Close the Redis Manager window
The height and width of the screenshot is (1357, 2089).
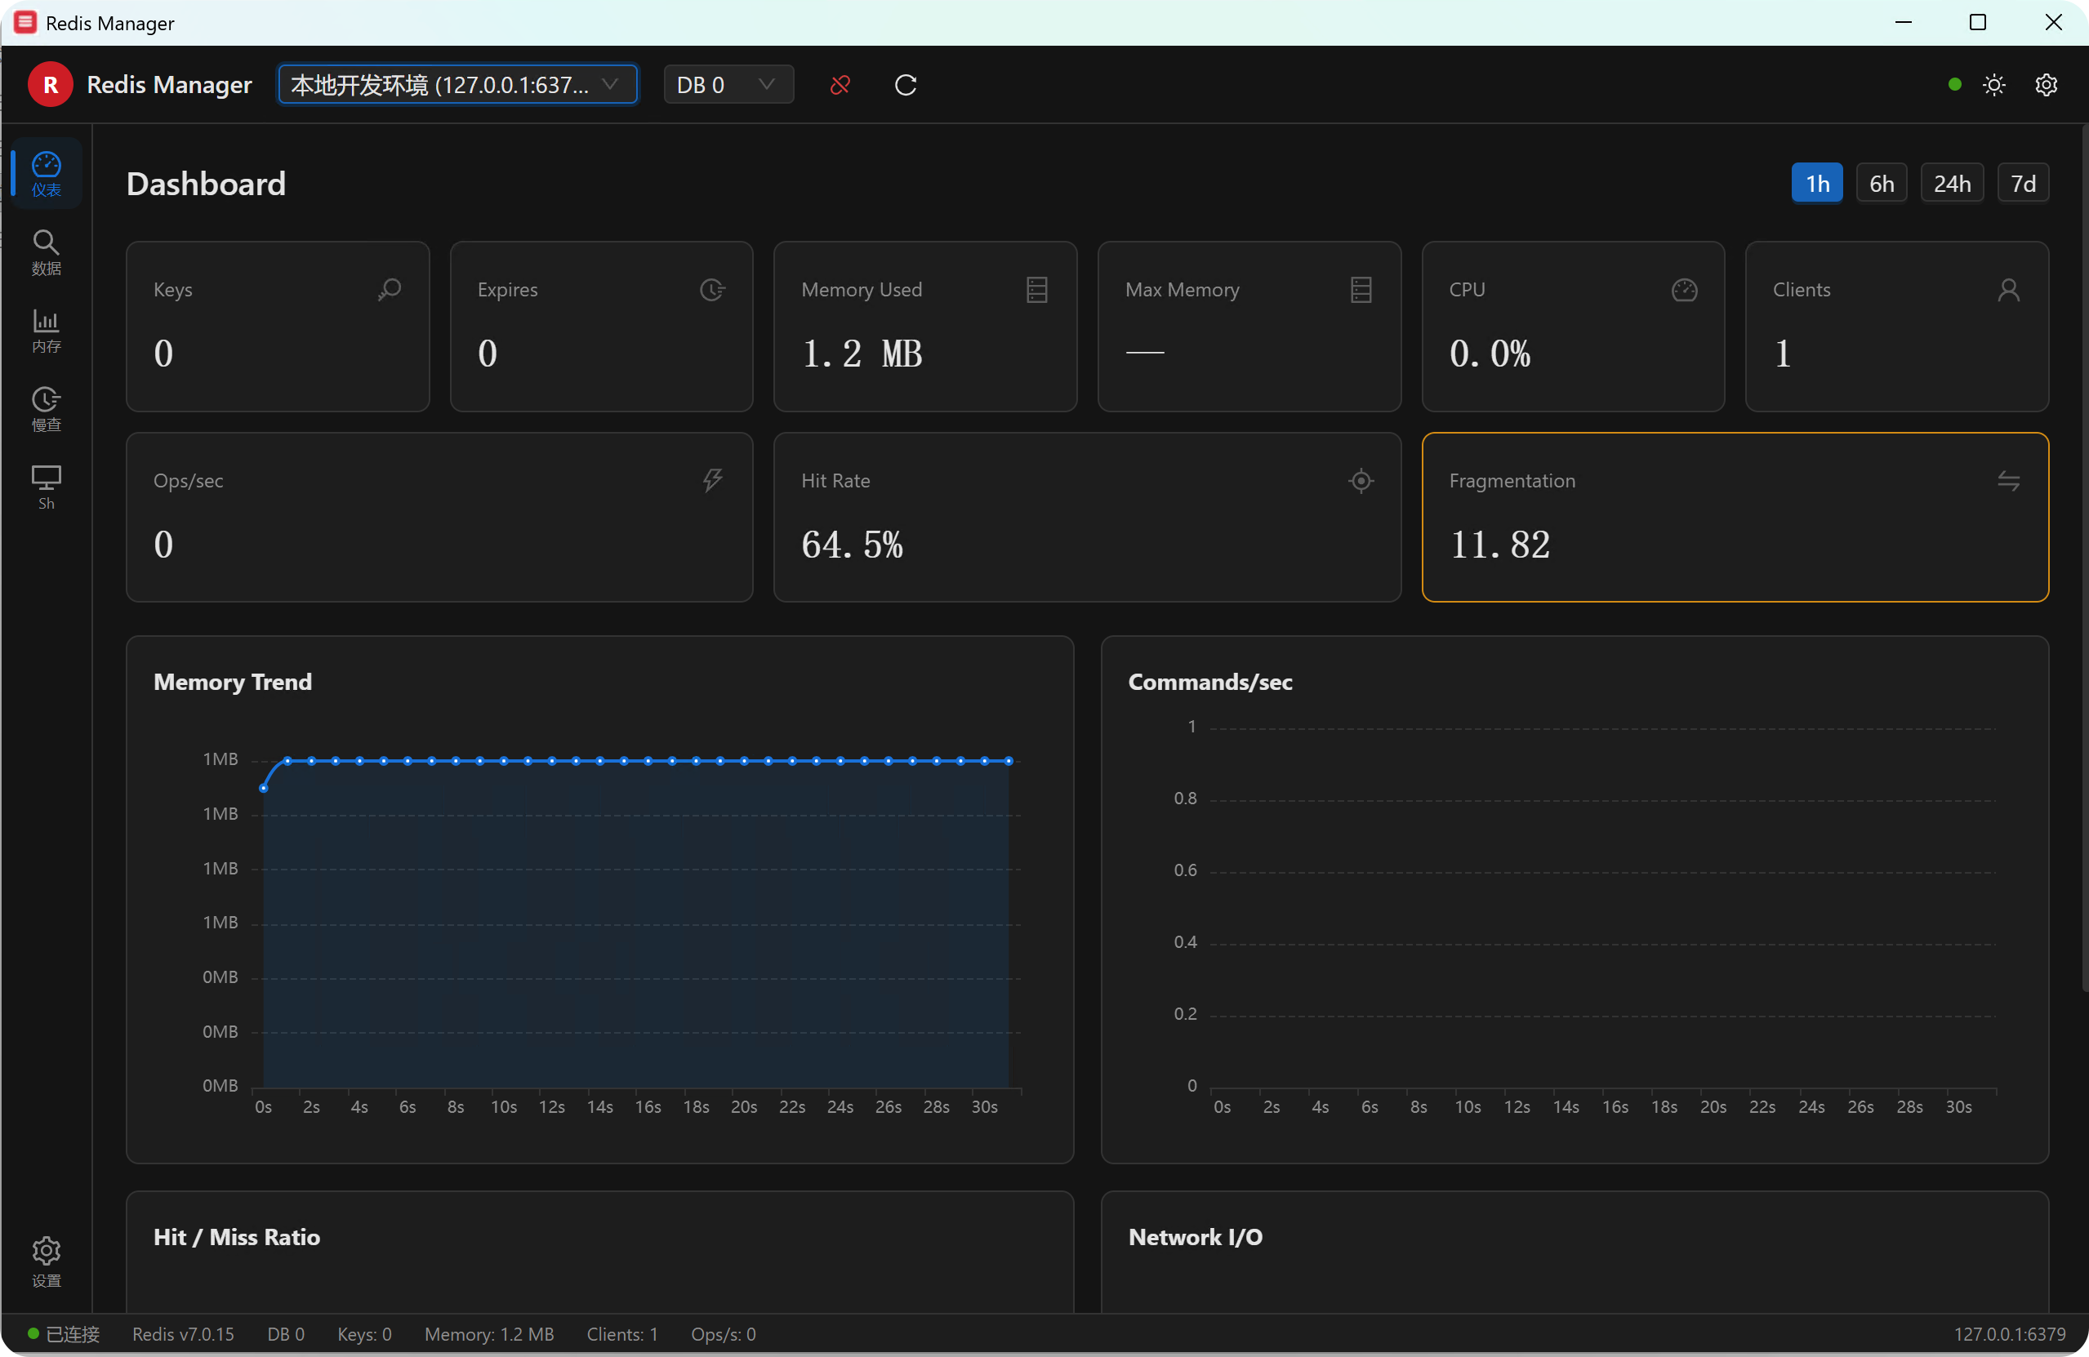2053,22
